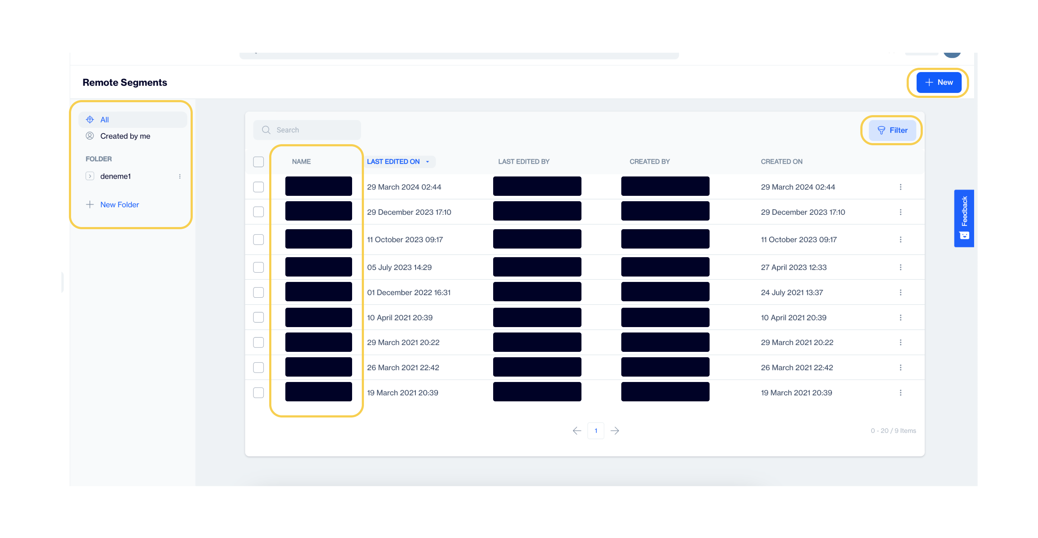This screenshot has width=1038, height=538.
Task: Open the Filter panel
Action: pyautogui.click(x=891, y=130)
